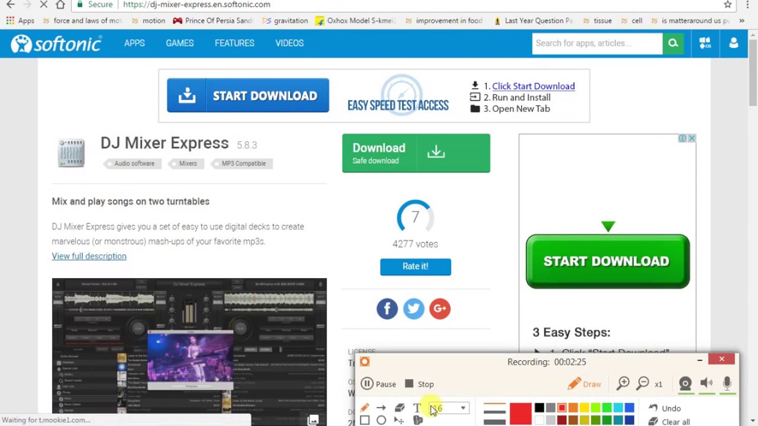
Task: Open the Prince Of Persia bookmark
Action: tap(213, 21)
